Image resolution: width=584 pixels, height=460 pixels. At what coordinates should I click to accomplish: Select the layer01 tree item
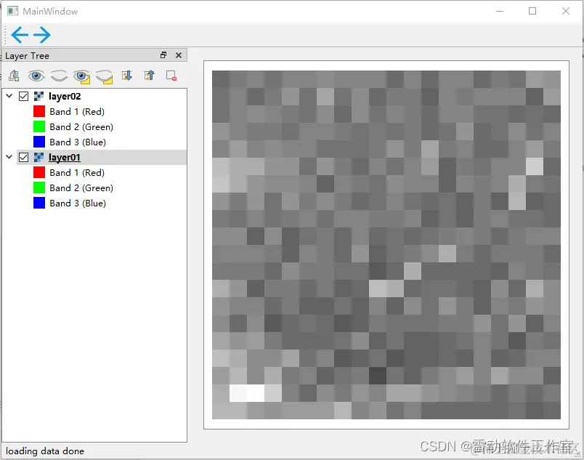(65, 158)
